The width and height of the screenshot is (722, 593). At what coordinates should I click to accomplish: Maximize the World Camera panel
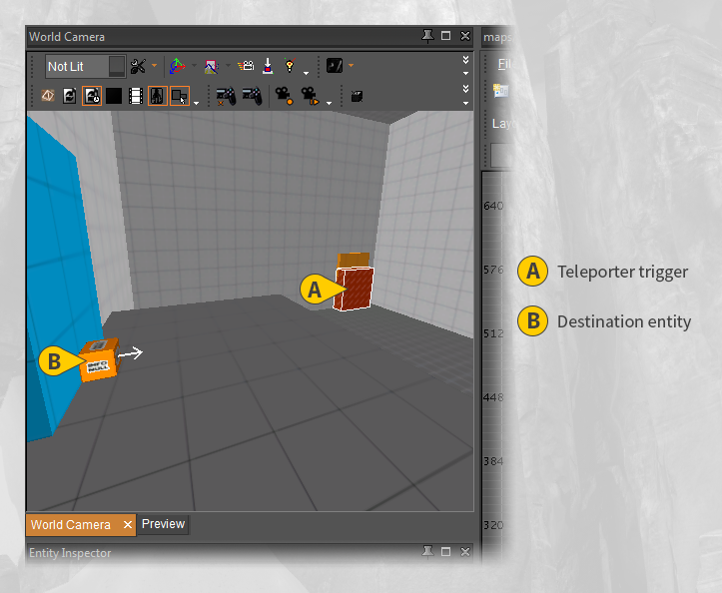click(445, 36)
